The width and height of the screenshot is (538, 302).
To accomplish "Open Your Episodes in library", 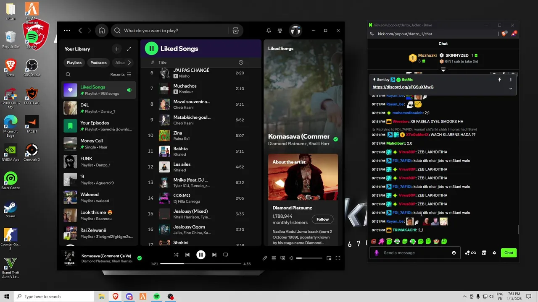I will tap(99, 126).
